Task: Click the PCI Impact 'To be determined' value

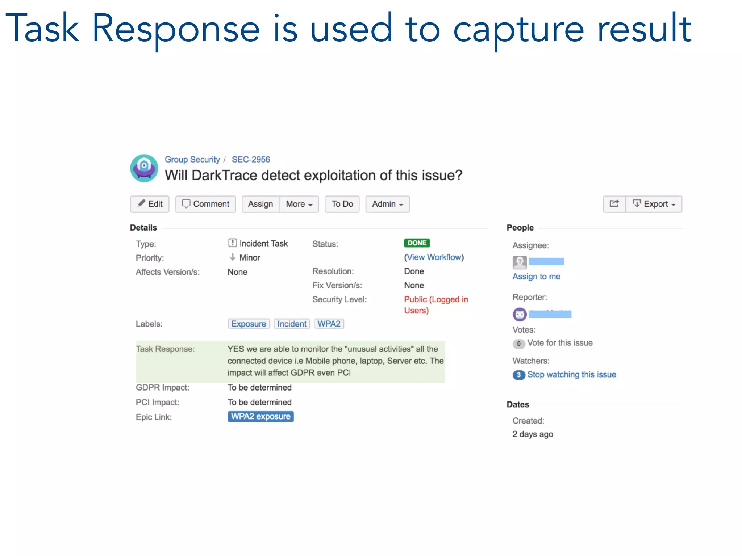Action: [x=259, y=403]
